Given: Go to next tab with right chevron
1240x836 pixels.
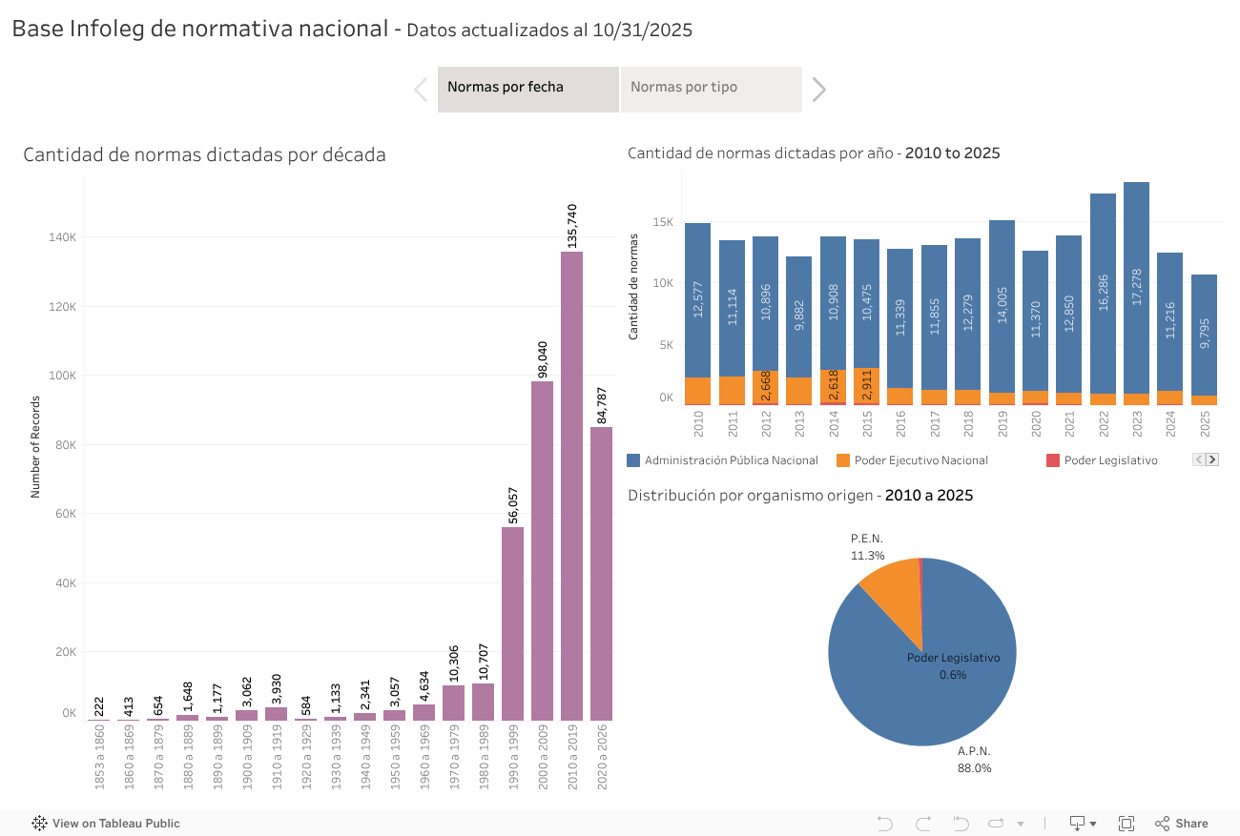Looking at the screenshot, I should point(818,90).
